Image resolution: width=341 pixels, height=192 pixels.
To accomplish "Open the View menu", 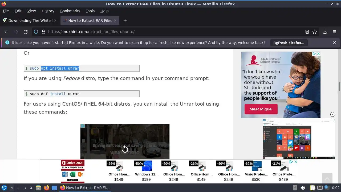I will [x=31, y=11].
